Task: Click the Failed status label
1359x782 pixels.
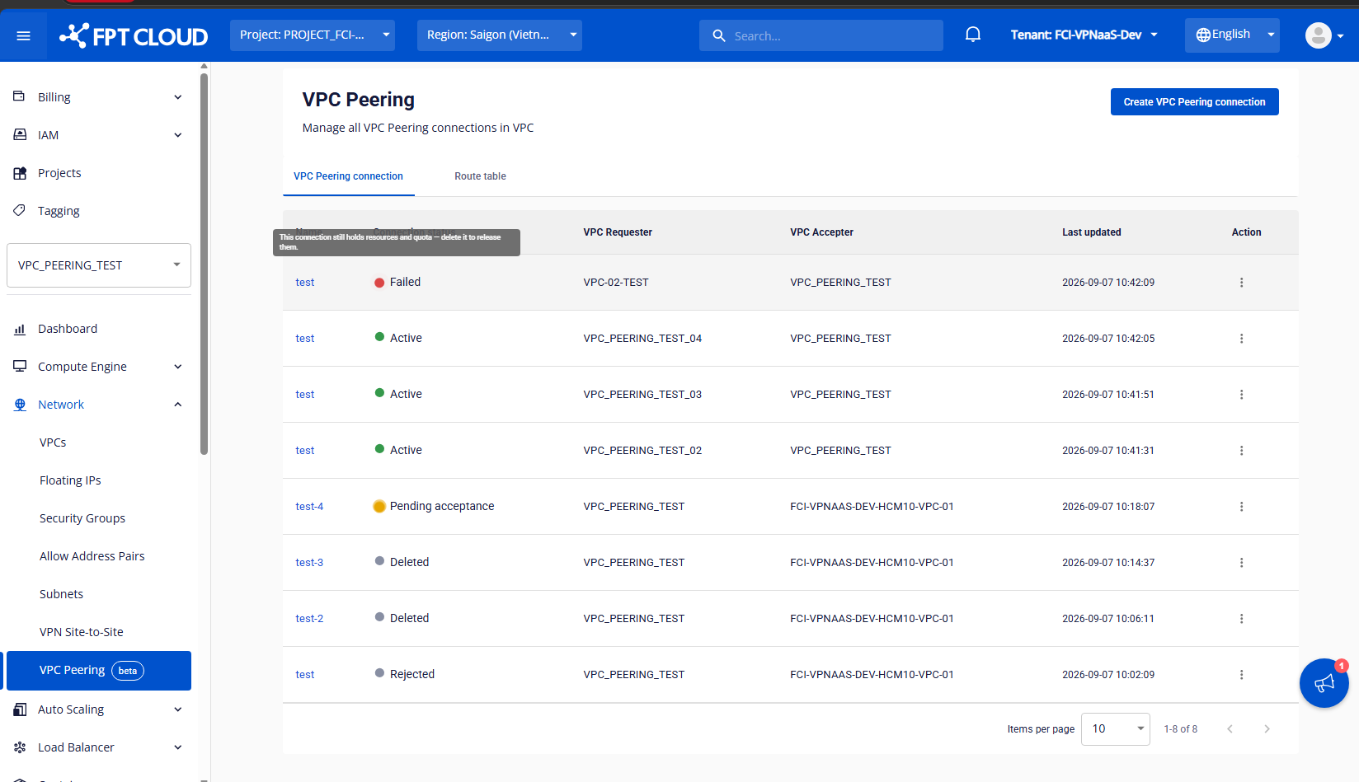Action: tap(405, 282)
